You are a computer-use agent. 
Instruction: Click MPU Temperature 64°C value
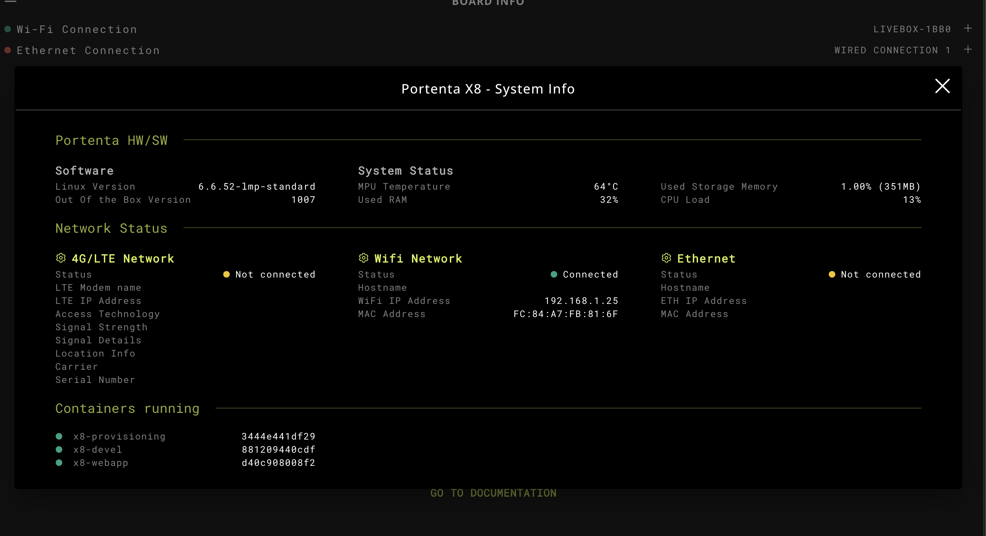coord(606,187)
